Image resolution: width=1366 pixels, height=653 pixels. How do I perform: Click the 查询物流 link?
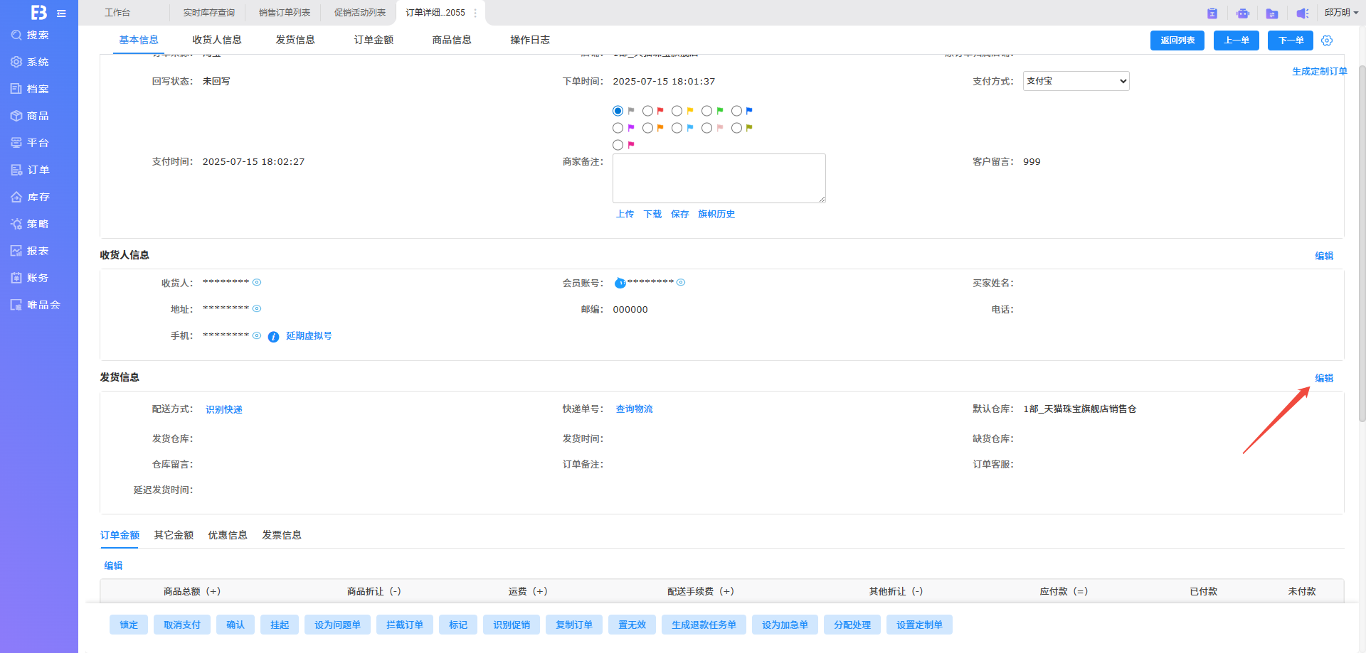pyautogui.click(x=634, y=409)
